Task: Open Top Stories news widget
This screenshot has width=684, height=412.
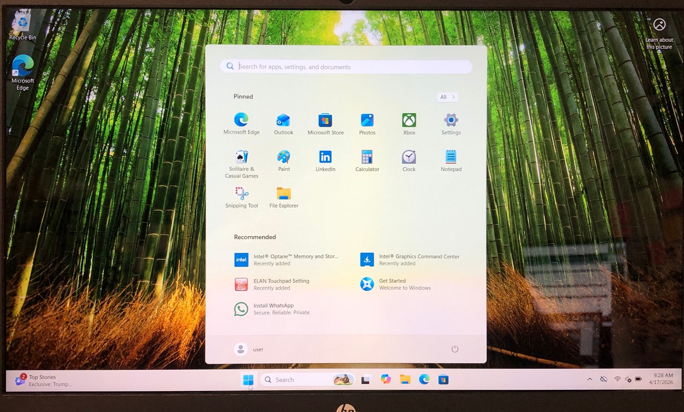Action: (44, 380)
